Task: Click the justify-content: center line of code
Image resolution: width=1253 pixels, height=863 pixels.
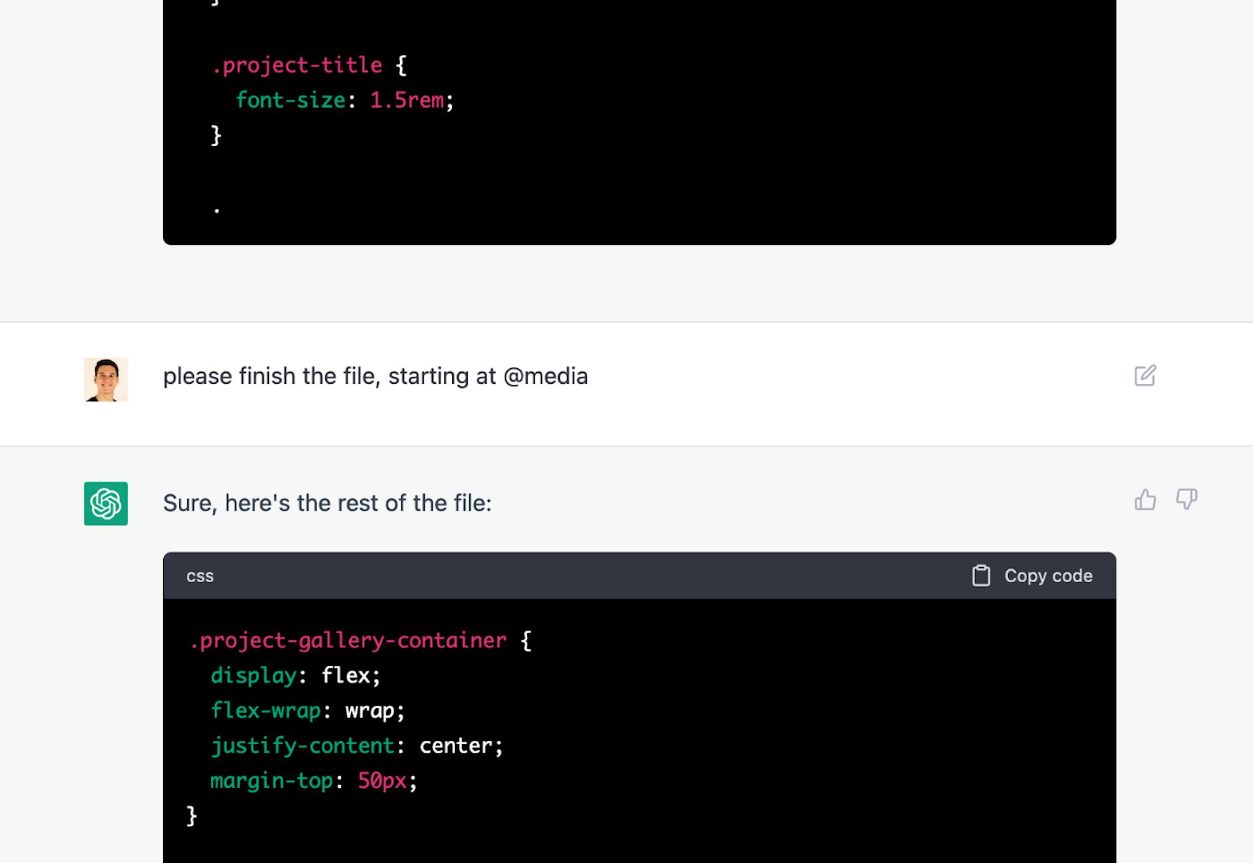Action: (x=356, y=745)
